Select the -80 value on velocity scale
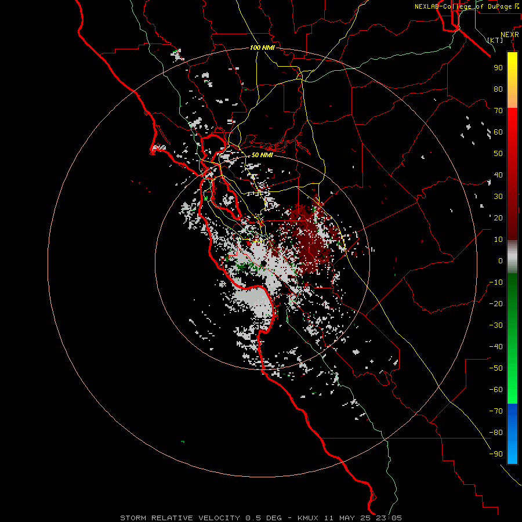This screenshot has height=522, width=522. point(496,433)
